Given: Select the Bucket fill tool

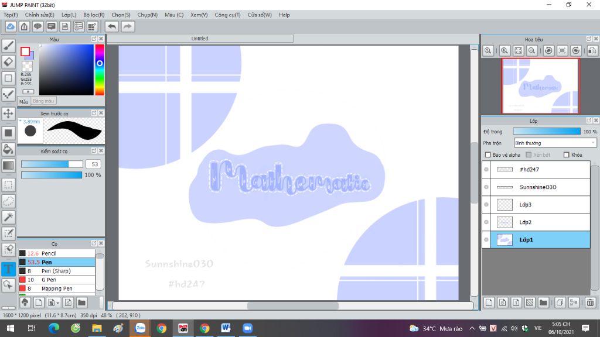Looking at the screenshot, I should 8,149.
